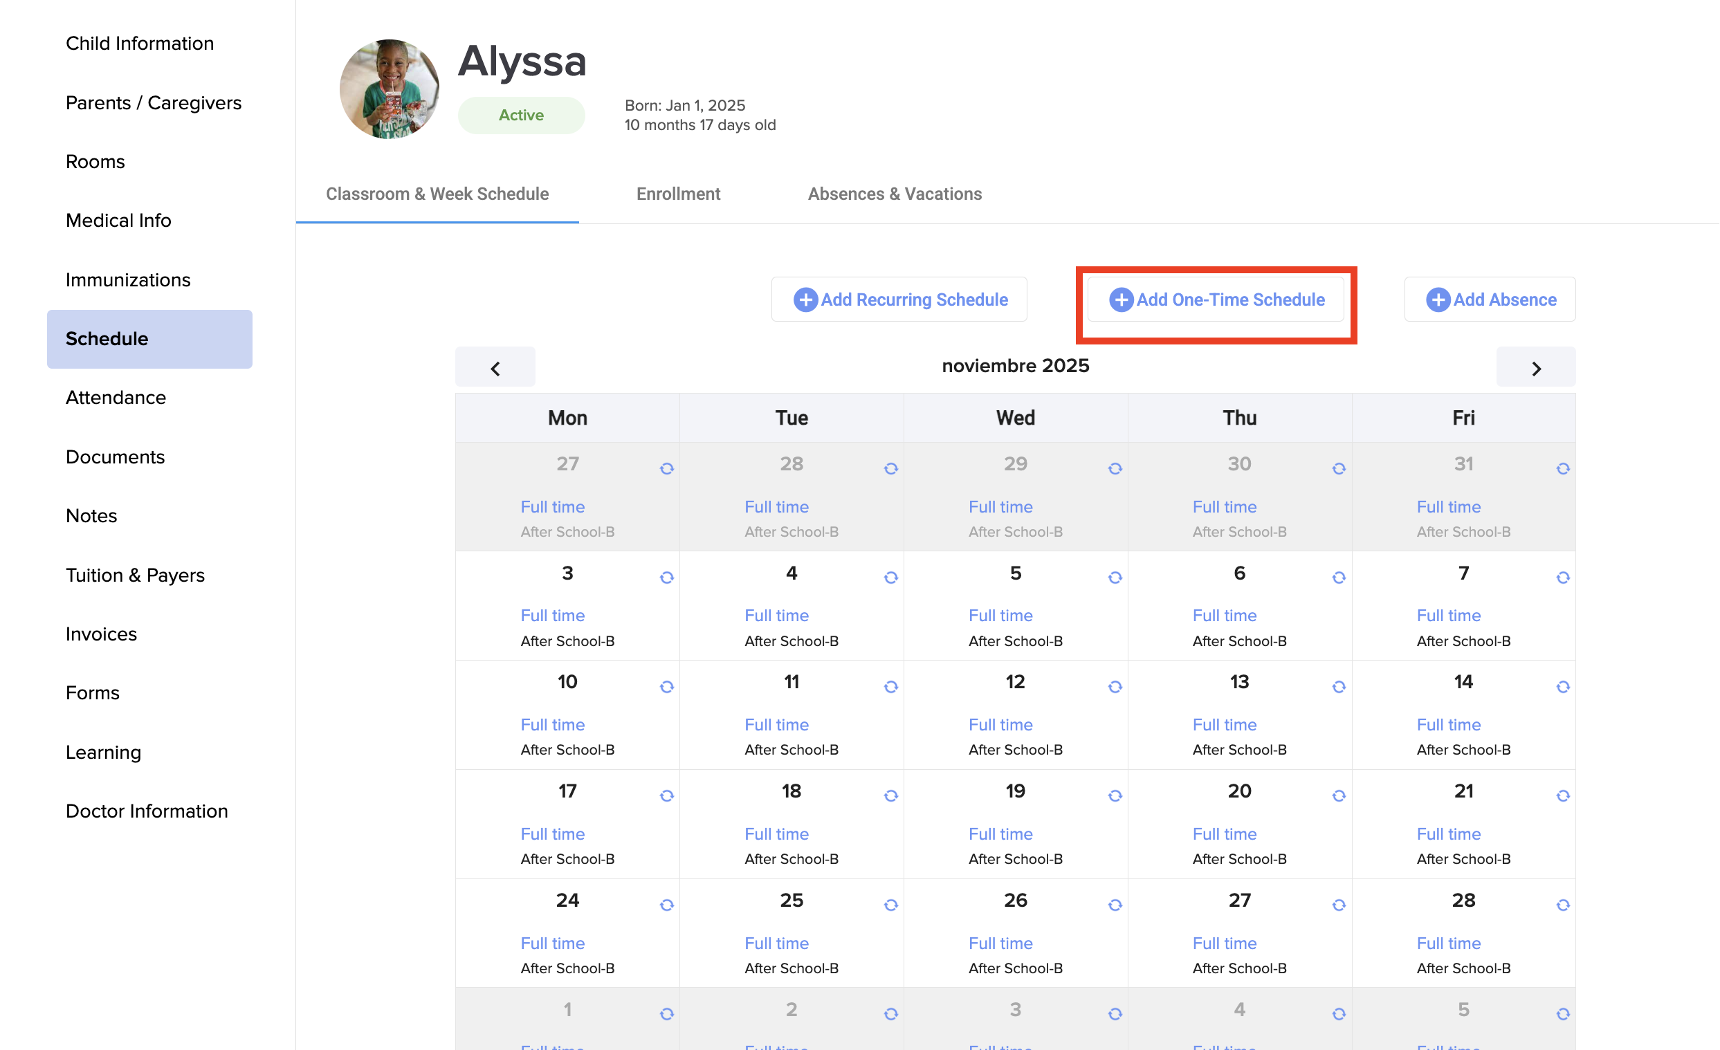Open Medical Info in the sidebar
The width and height of the screenshot is (1720, 1050).
pos(118,221)
